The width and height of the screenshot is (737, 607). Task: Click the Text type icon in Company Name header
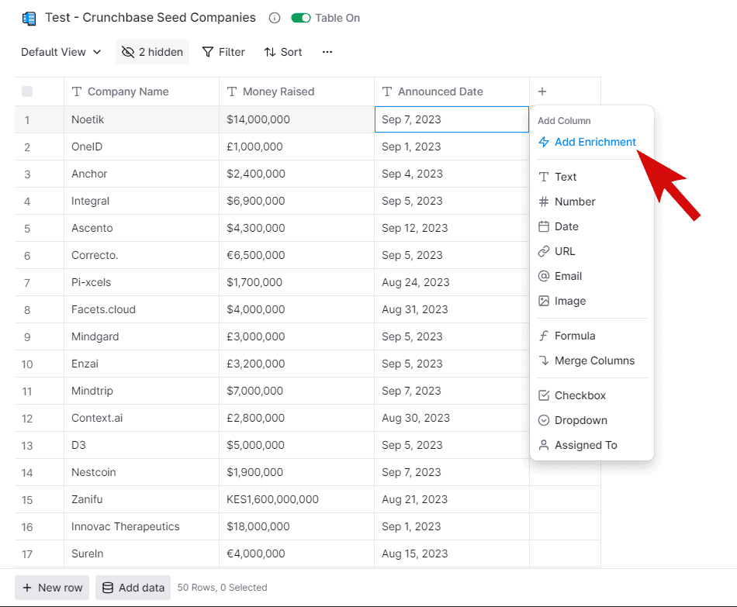[77, 91]
